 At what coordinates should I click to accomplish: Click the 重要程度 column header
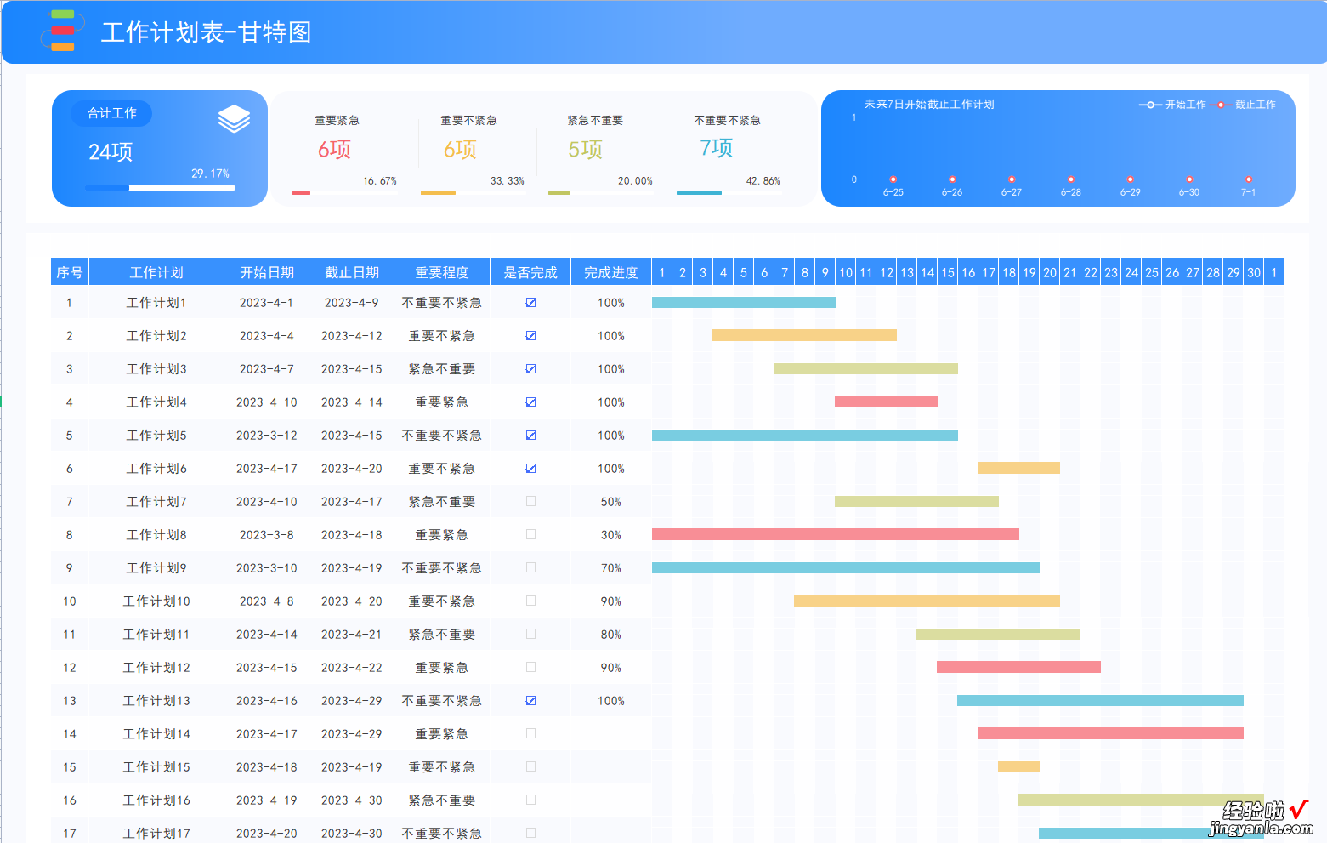point(442,272)
